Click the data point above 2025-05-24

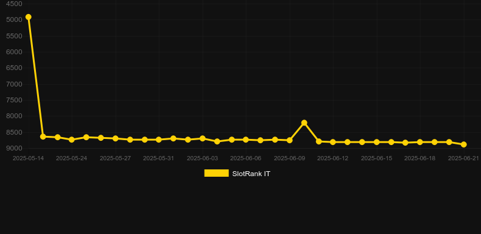click(x=72, y=140)
